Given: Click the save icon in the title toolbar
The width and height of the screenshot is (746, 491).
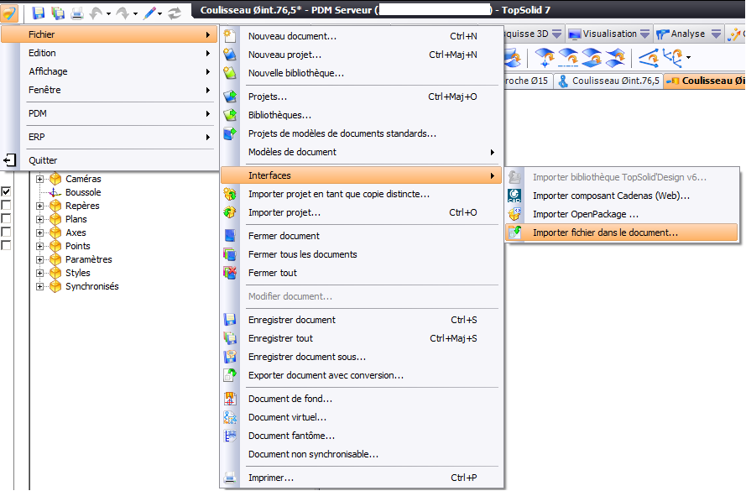Looking at the screenshot, I should click(x=38, y=13).
